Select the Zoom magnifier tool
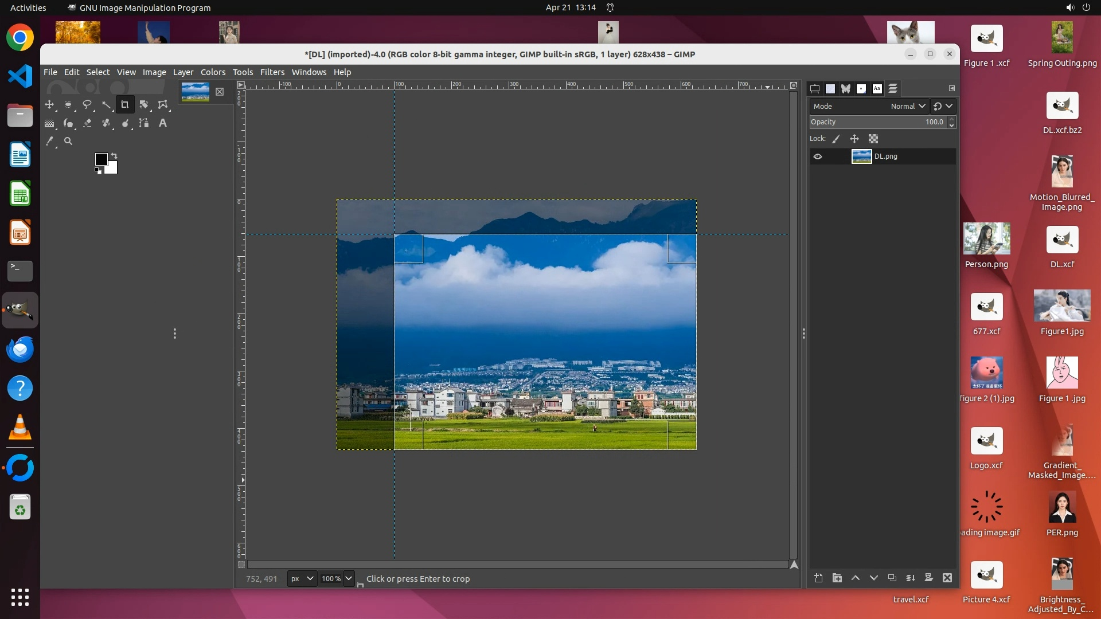This screenshot has width=1101, height=619. [68, 141]
